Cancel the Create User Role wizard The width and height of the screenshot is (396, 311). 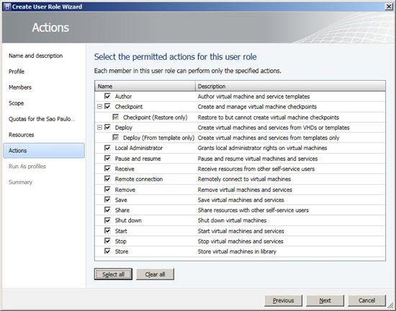(x=366, y=300)
